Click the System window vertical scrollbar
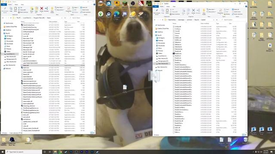Screen dimensions: 275x154 click(246, 52)
